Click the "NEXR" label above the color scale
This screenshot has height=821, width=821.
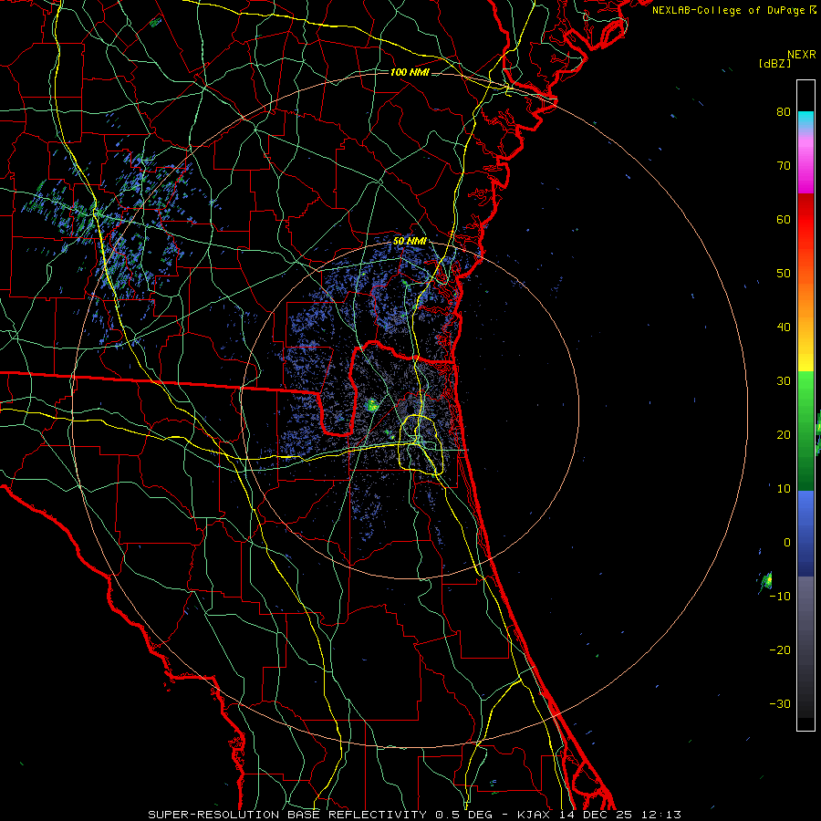[x=801, y=55]
